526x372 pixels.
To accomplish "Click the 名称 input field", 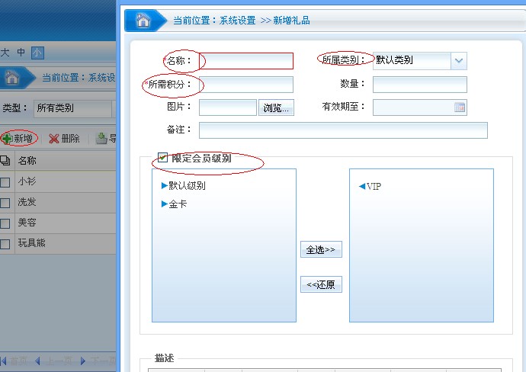I will [246, 61].
